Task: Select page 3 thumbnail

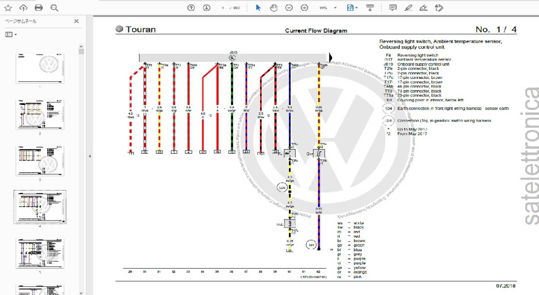Action: coord(40,161)
